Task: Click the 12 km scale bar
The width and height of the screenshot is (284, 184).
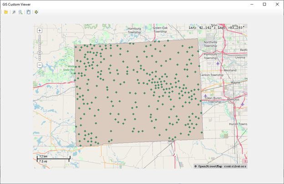Action: click(x=53, y=159)
